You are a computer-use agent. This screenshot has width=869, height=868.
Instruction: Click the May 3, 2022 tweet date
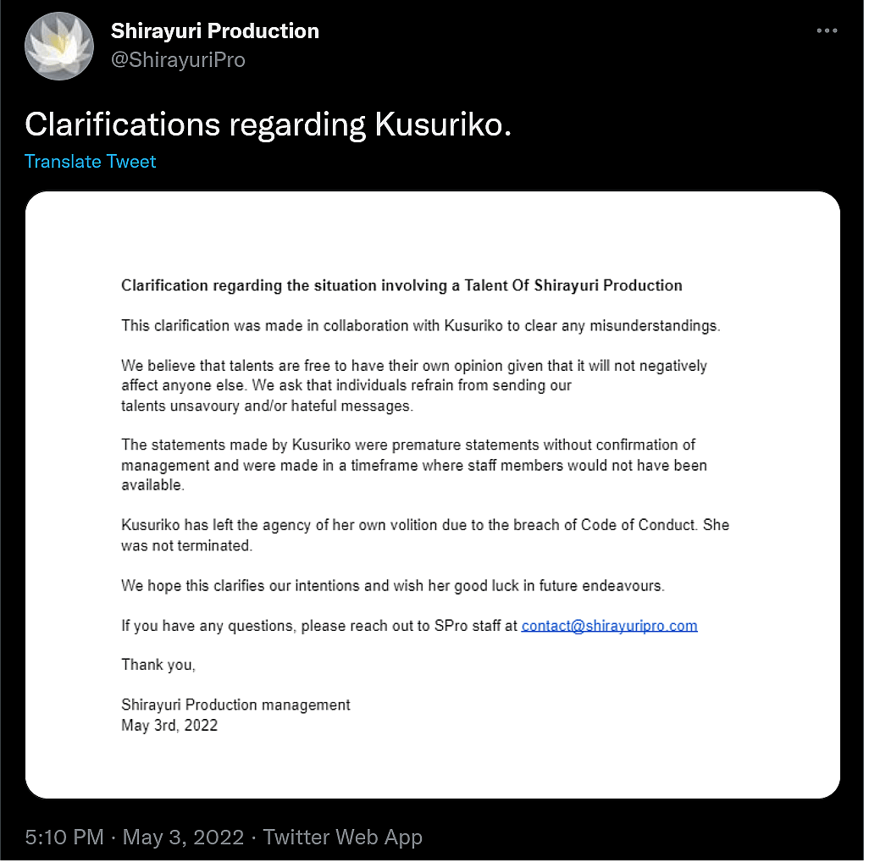point(184,838)
